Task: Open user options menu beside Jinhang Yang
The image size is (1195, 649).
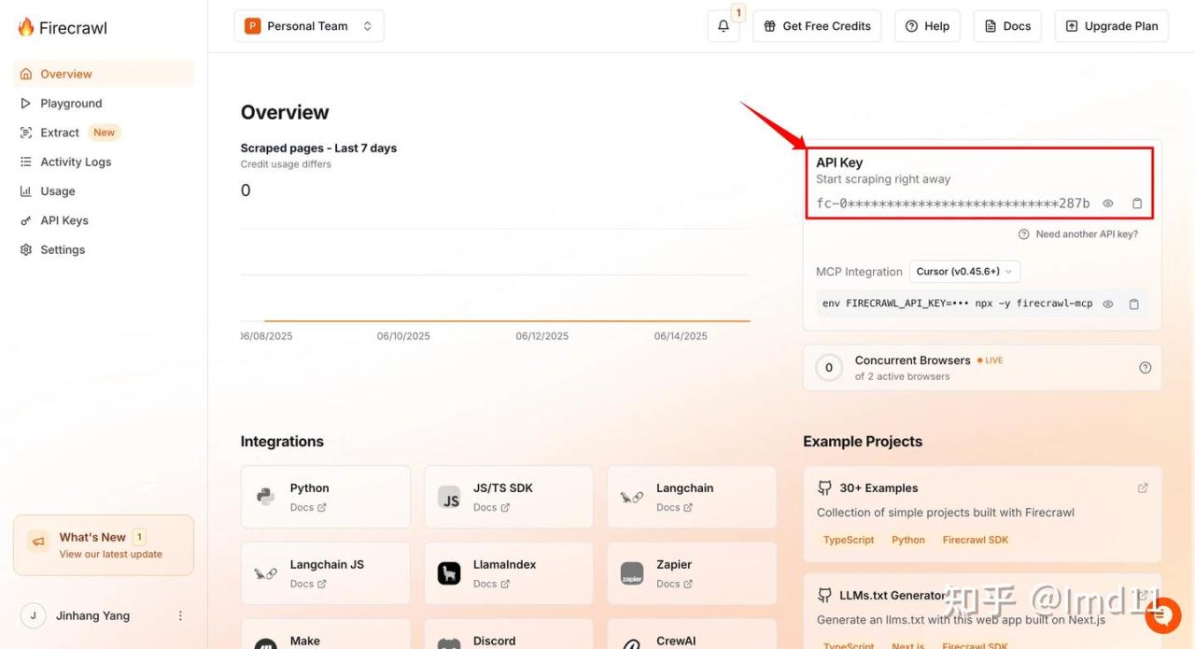Action: (180, 615)
